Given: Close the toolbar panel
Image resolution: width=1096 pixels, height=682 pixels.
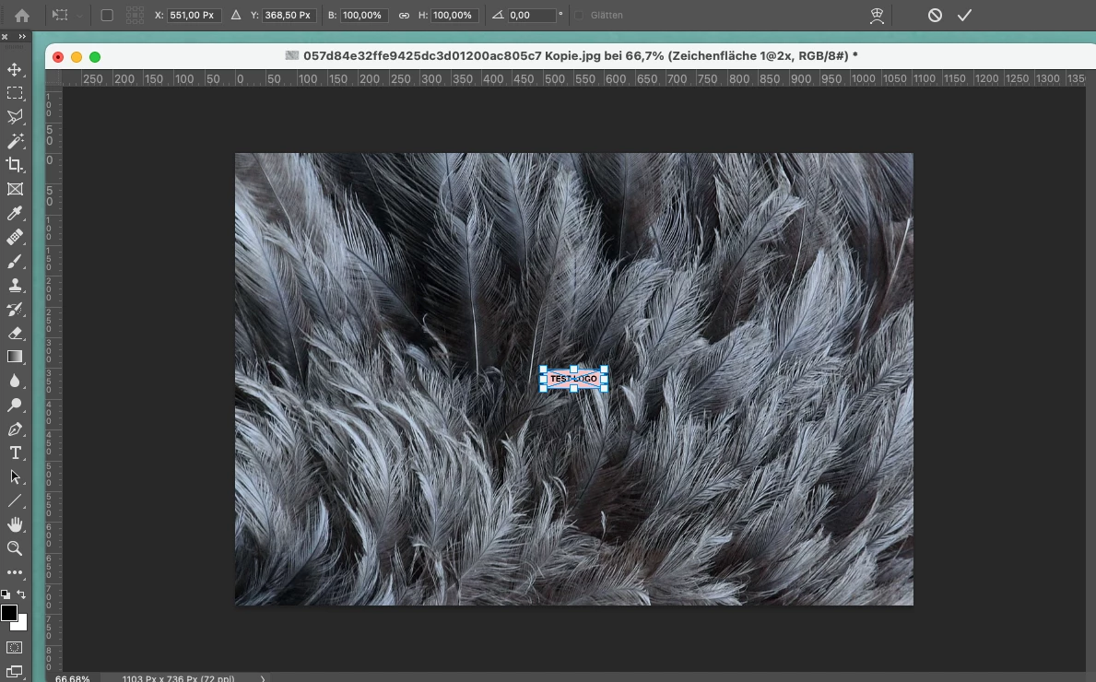Looking at the screenshot, I should click(x=5, y=36).
